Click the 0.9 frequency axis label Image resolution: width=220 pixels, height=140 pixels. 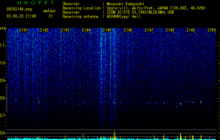click(3, 80)
